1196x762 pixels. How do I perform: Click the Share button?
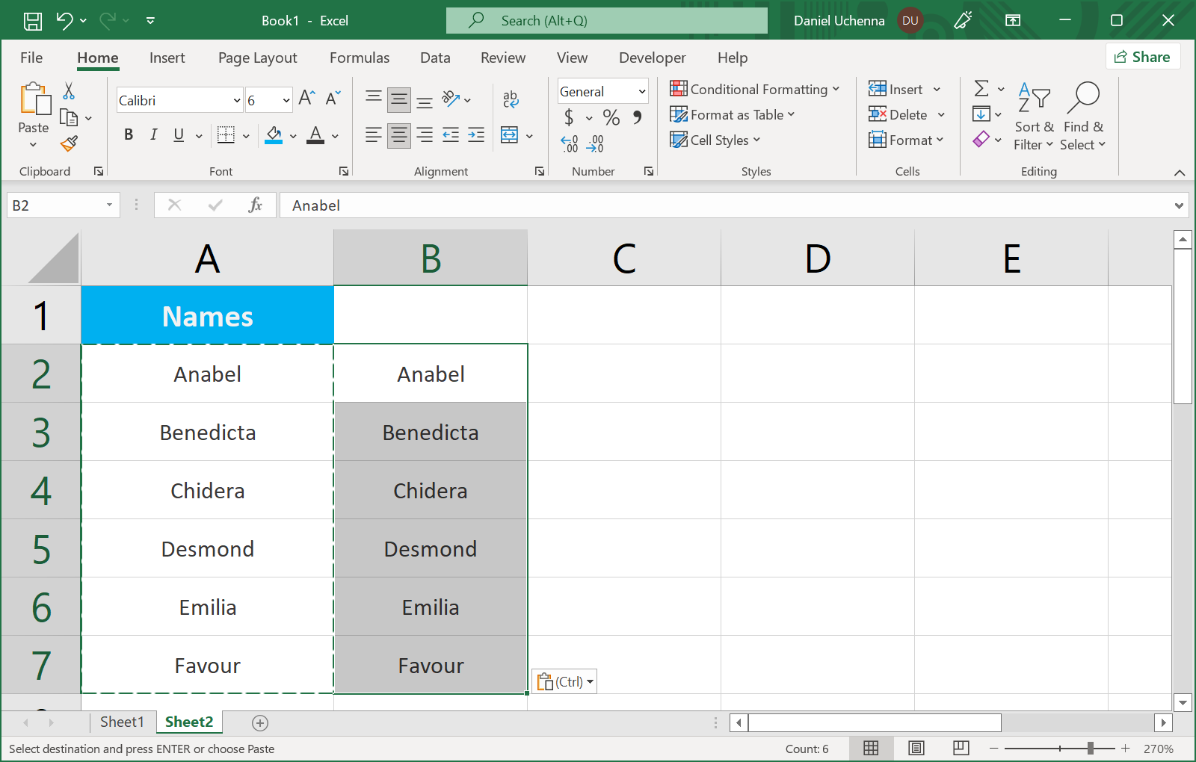point(1142,57)
